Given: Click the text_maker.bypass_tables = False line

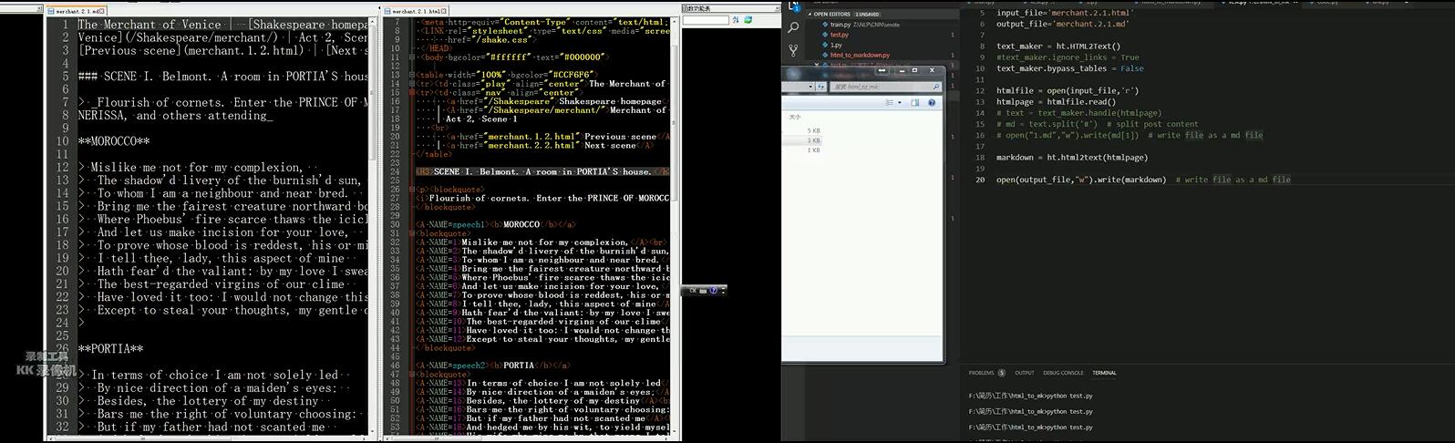Looking at the screenshot, I should click(1069, 68).
